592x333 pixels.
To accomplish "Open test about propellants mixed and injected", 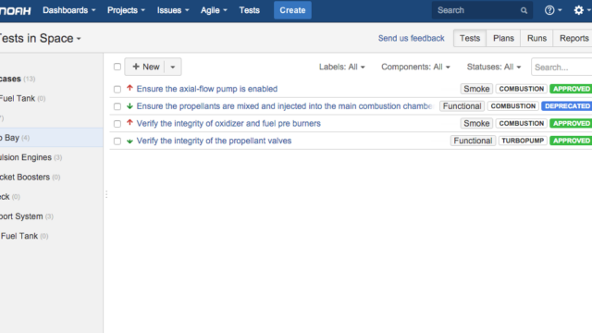I will click(285, 106).
